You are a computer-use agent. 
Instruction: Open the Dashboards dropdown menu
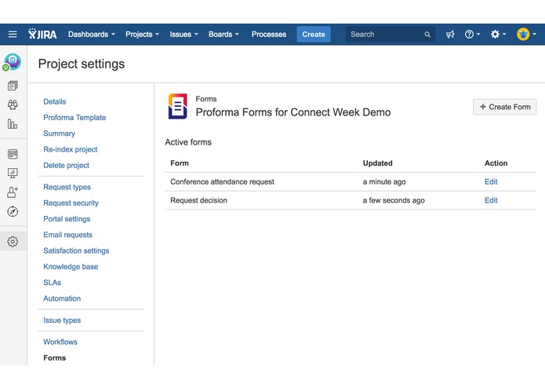(92, 34)
